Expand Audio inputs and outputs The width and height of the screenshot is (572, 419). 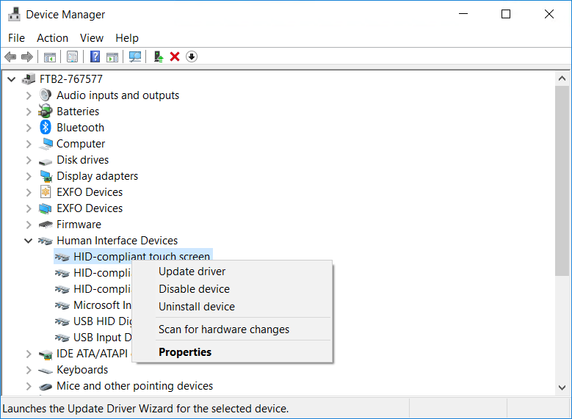(29, 95)
